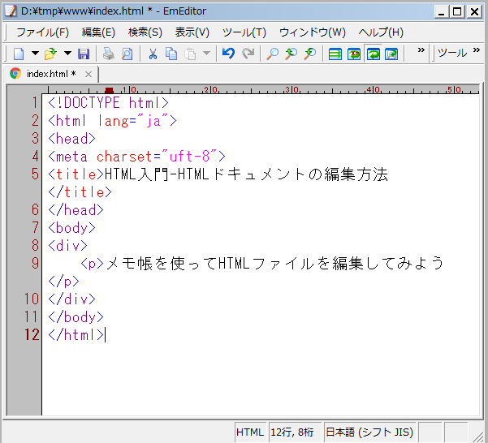
Task: Click line number 12 in the margin
Action: click(x=32, y=335)
